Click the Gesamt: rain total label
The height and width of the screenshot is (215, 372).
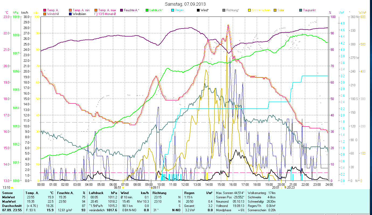point(190,206)
